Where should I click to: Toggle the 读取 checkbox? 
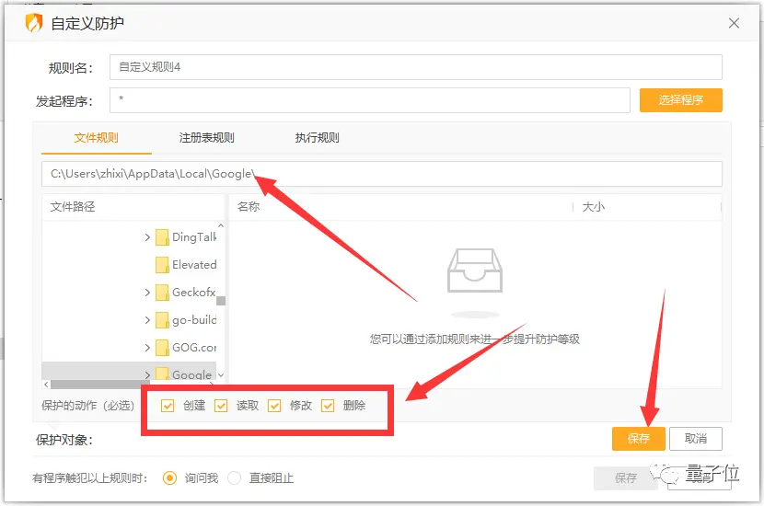pyautogui.click(x=221, y=406)
